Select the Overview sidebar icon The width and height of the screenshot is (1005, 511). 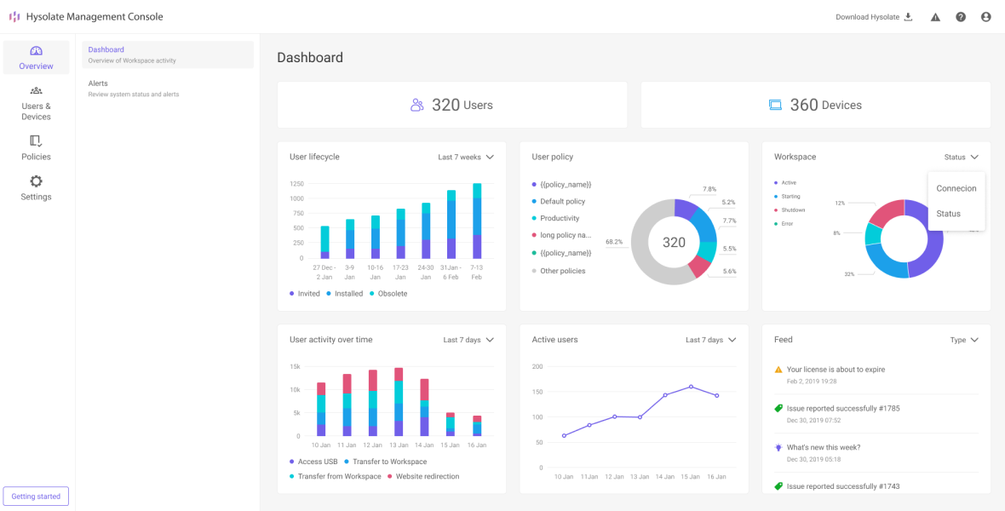click(36, 52)
